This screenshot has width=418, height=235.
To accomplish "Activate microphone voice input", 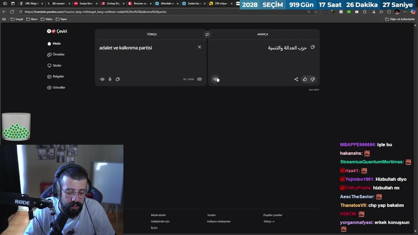I will (x=110, y=79).
